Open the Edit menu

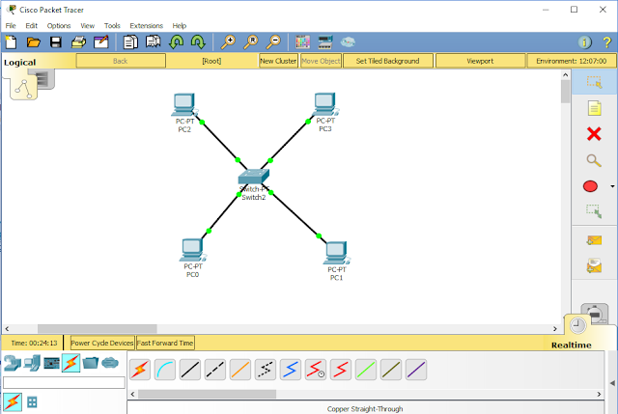31,26
